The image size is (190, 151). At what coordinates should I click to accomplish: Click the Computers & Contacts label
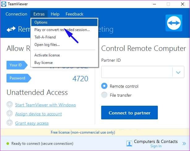pyautogui.click(x=156, y=141)
